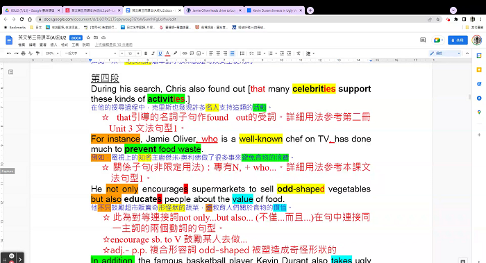The height and width of the screenshot is (263, 486).
Task: Decrease font size with minus
Action: (122, 53)
